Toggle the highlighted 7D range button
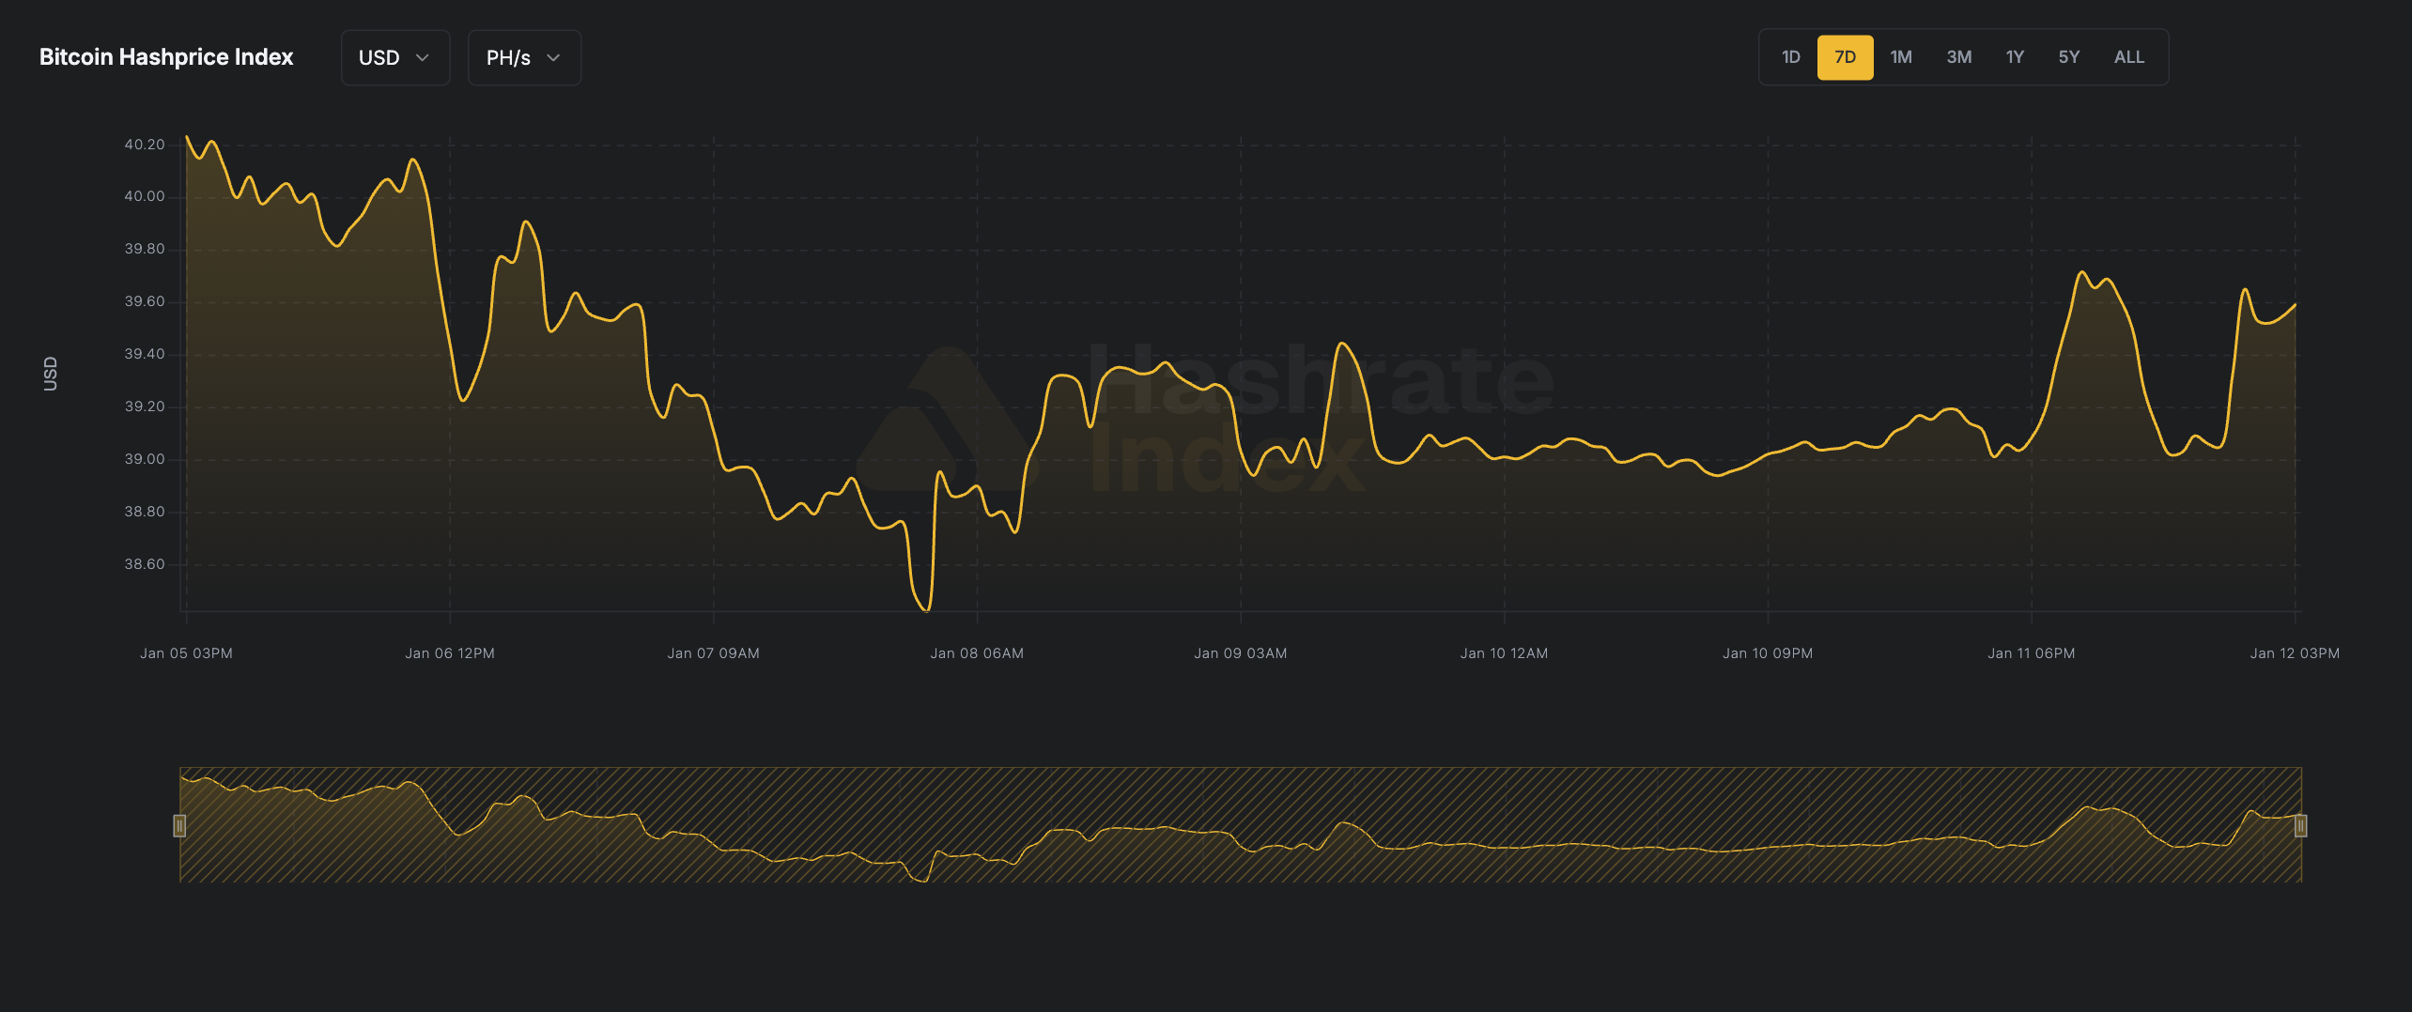Viewport: 2412px width, 1012px height. (x=1845, y=57)
